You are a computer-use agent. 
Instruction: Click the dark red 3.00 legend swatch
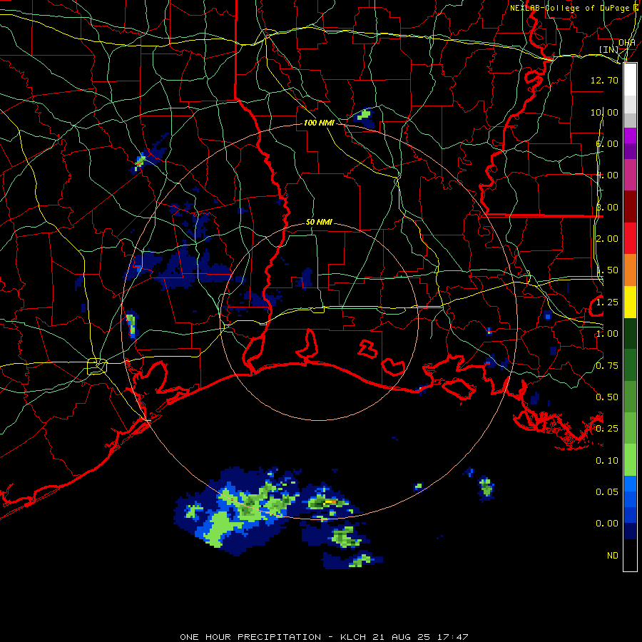[630, 206]
